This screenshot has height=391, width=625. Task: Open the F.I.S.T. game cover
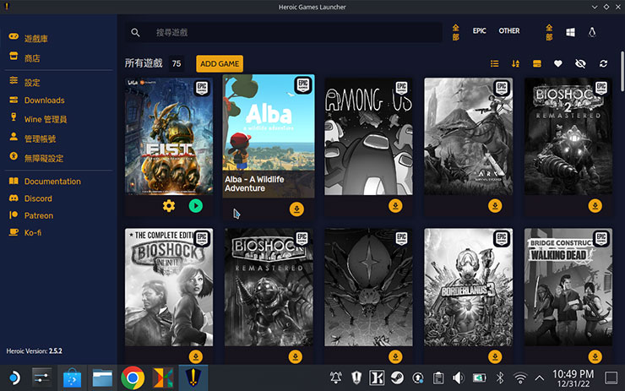tap(169, 136)
